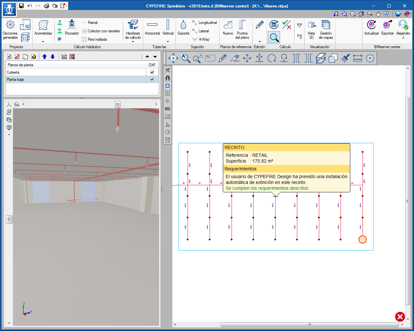Open help book dropdown in top right
The image size is (414, 331).
pos(410,14)
